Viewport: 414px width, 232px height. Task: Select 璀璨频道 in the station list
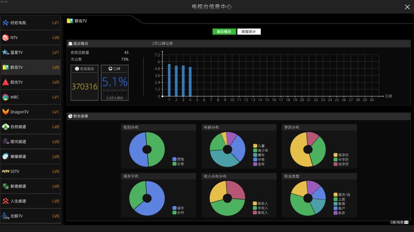tap(31, 157)
